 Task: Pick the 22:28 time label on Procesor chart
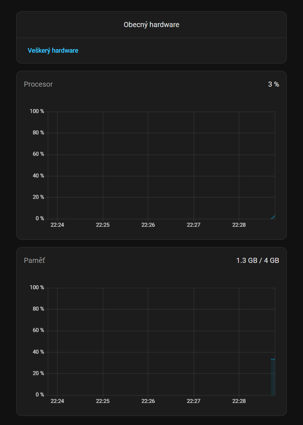239,225
